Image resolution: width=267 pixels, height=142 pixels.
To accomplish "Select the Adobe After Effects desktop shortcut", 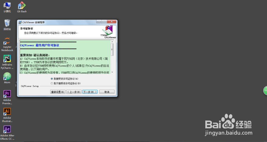I will tap(7, 133).
